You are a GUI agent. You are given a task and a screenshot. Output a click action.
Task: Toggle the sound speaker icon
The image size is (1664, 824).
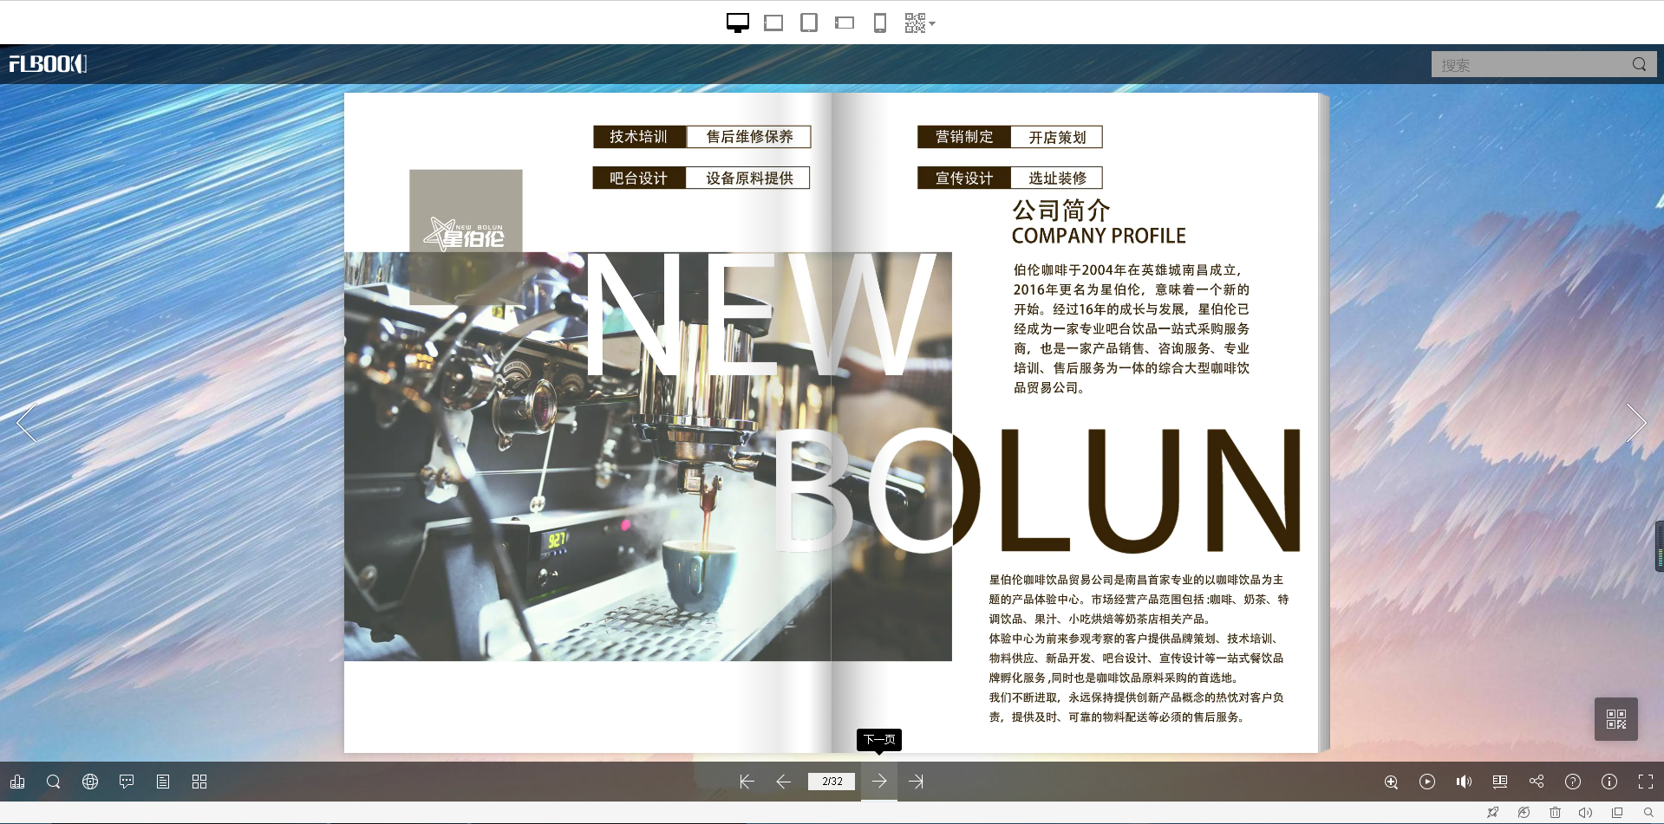tap(1464, 782)
